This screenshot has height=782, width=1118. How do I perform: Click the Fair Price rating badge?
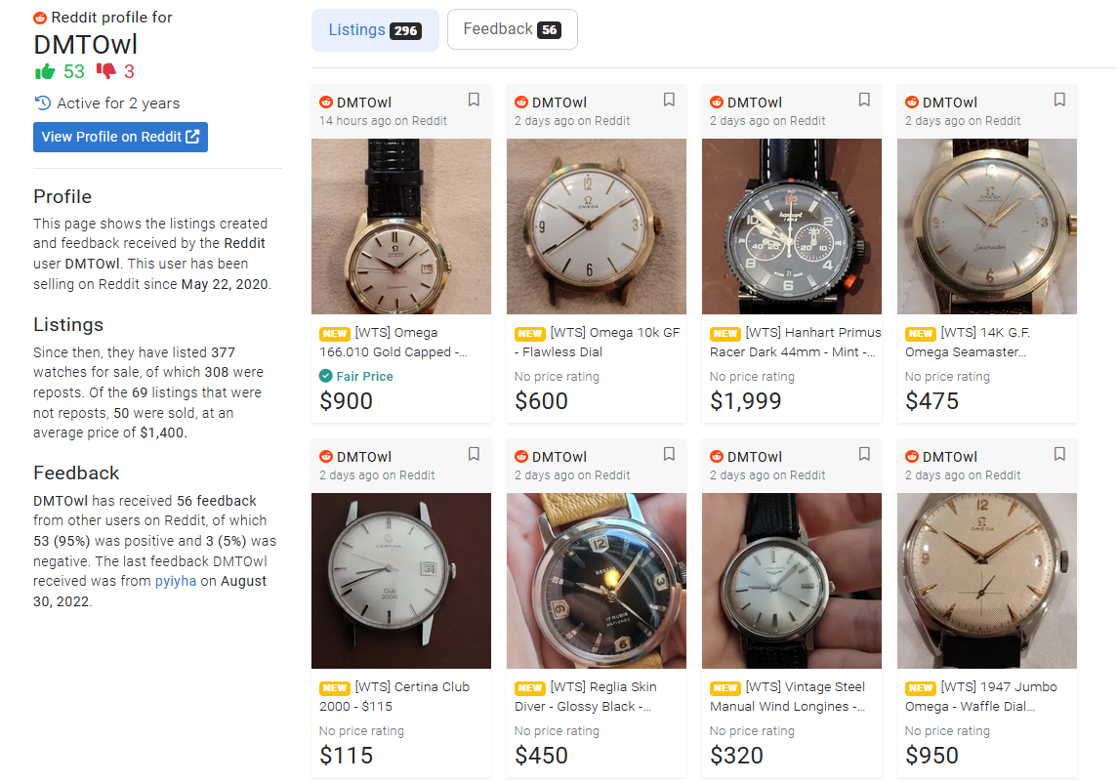point(356,376)
